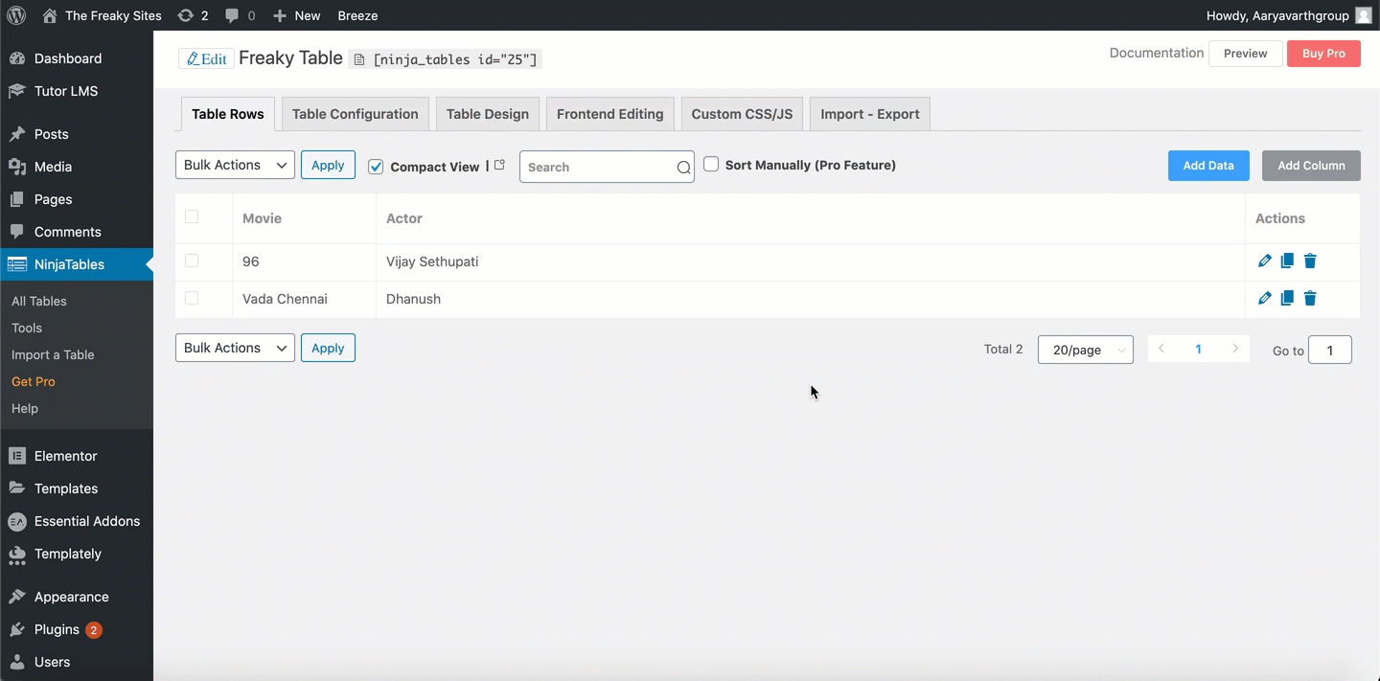
Task: Focus the Go to page number field
Action: click(x=1330, y=350)
